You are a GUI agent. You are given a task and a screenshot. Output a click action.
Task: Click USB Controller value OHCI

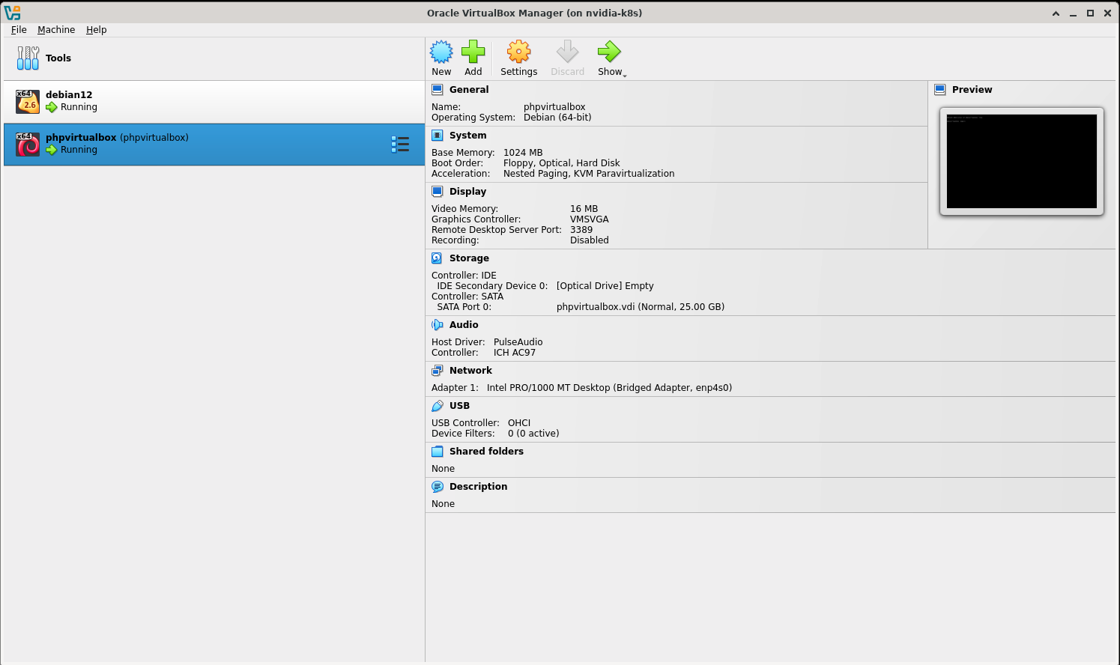(519, 423)
